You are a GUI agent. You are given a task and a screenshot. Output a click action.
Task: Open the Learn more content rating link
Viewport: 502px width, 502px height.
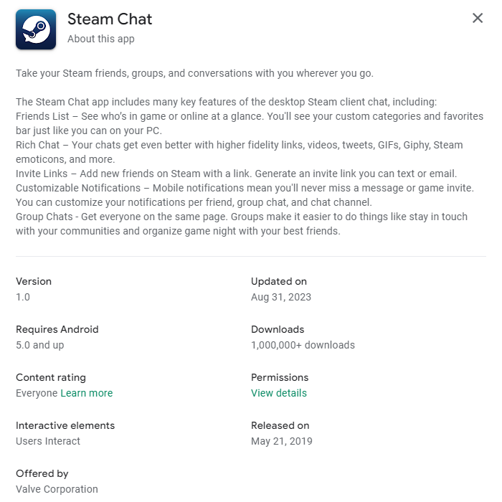click(x=86, y=393)
